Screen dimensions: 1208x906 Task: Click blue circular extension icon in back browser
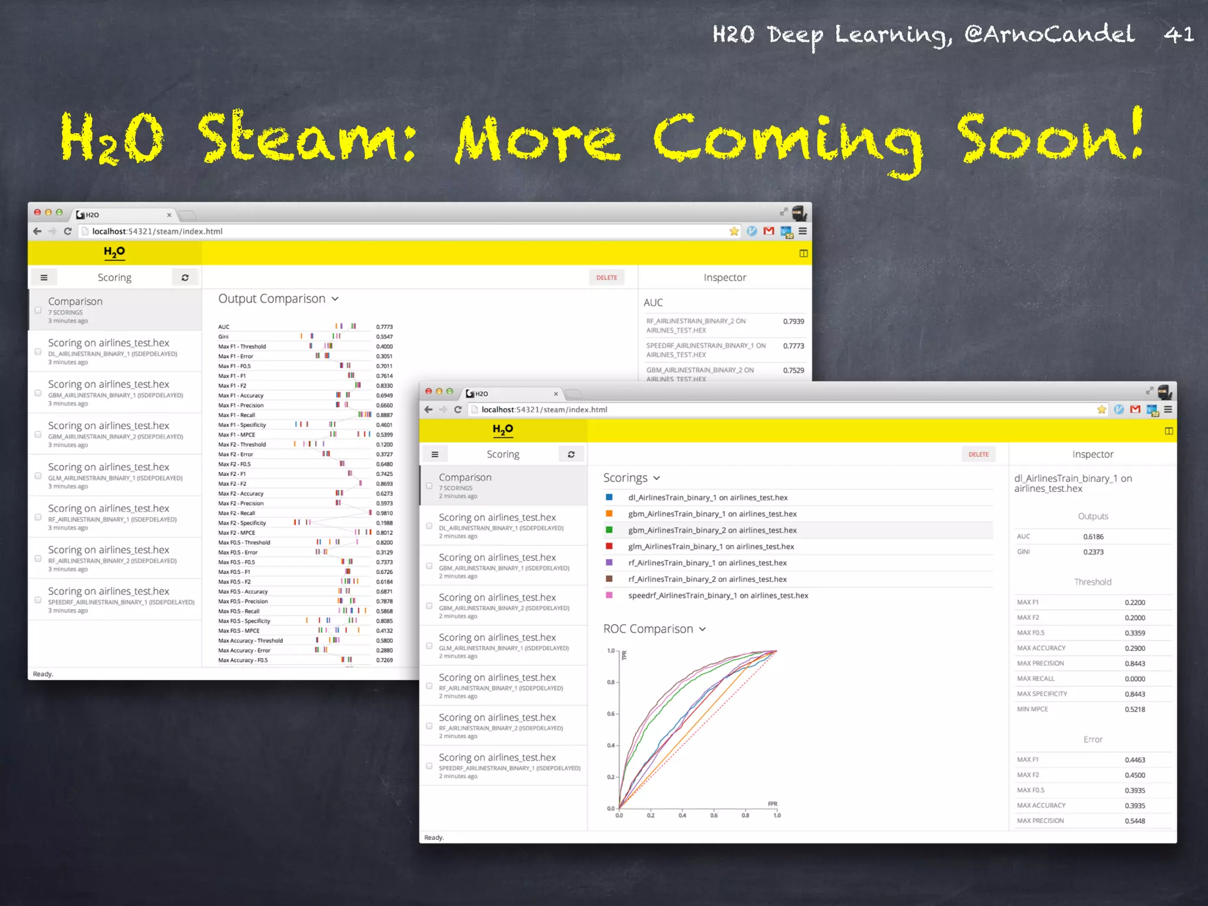751,231
